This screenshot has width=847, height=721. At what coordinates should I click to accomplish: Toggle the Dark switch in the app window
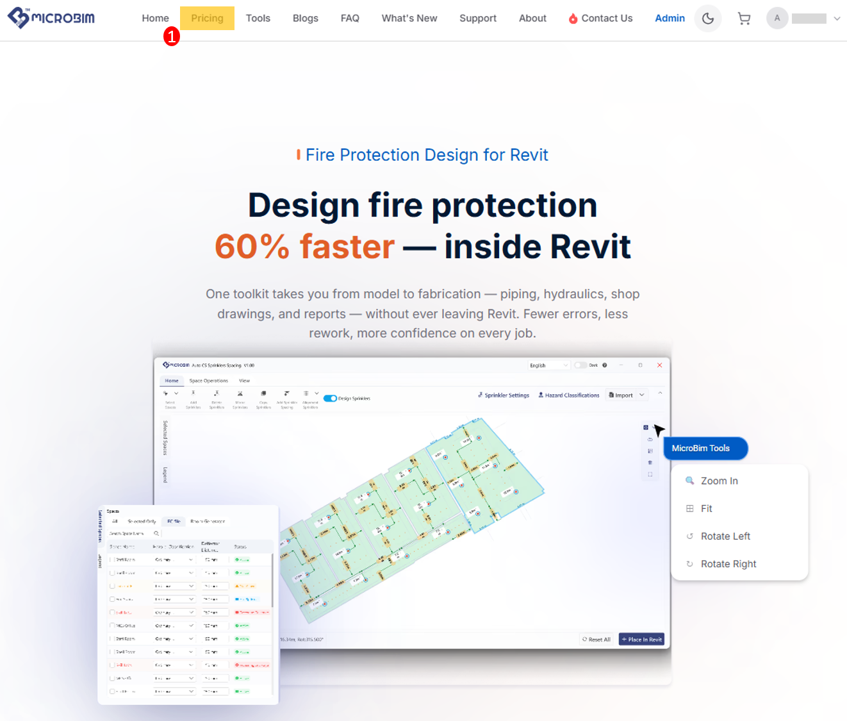coord(580,365)
